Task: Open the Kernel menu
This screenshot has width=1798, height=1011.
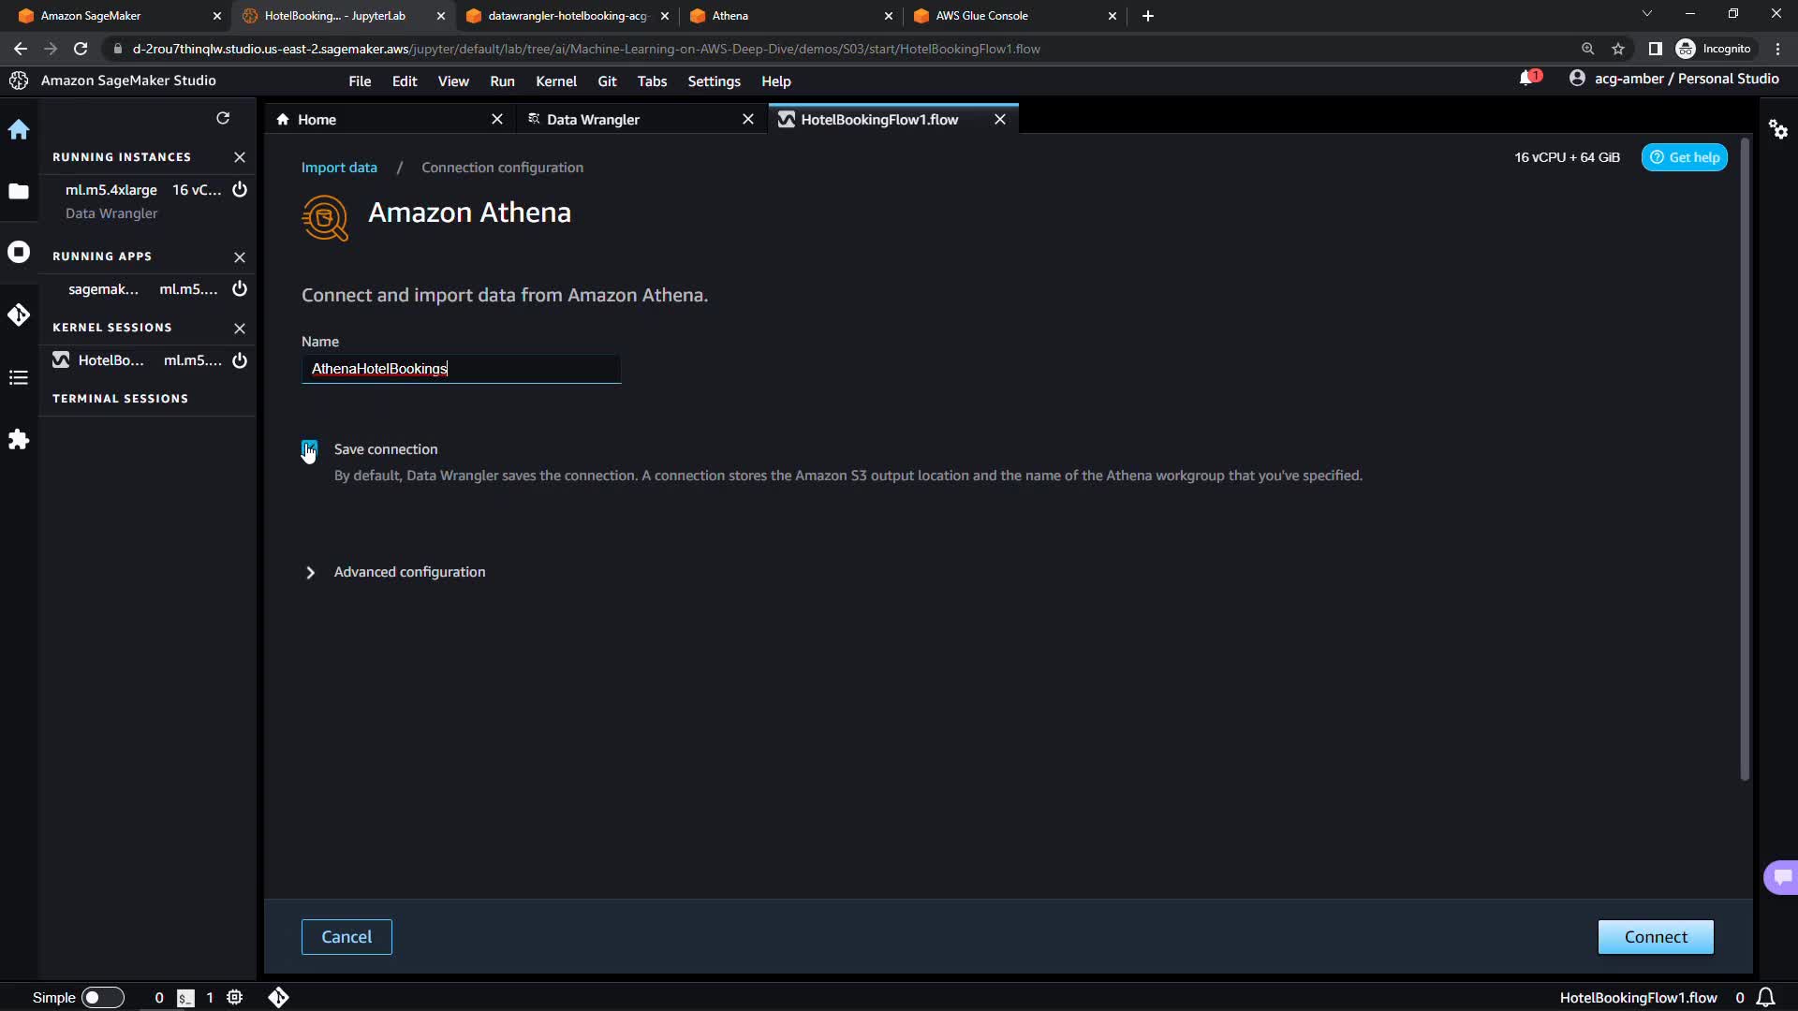Action: point(555,81)
